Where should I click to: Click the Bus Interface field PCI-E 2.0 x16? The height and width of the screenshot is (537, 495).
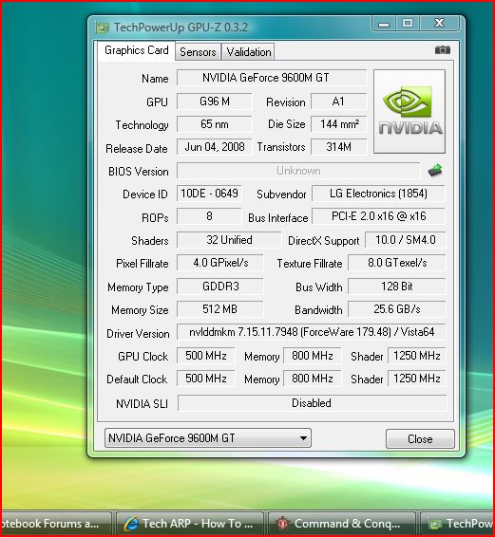[x=378, y=216]
